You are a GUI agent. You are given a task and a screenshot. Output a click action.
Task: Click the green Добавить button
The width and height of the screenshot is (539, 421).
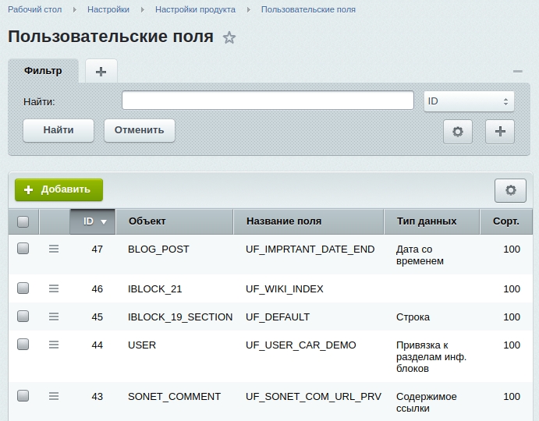tap(59, 189)
